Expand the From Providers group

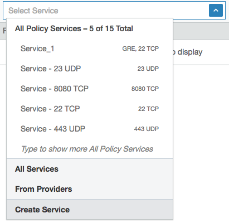point(90,189)
